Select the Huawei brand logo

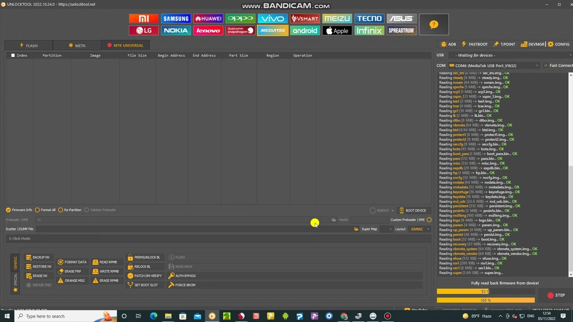click(x=208, y=18)
